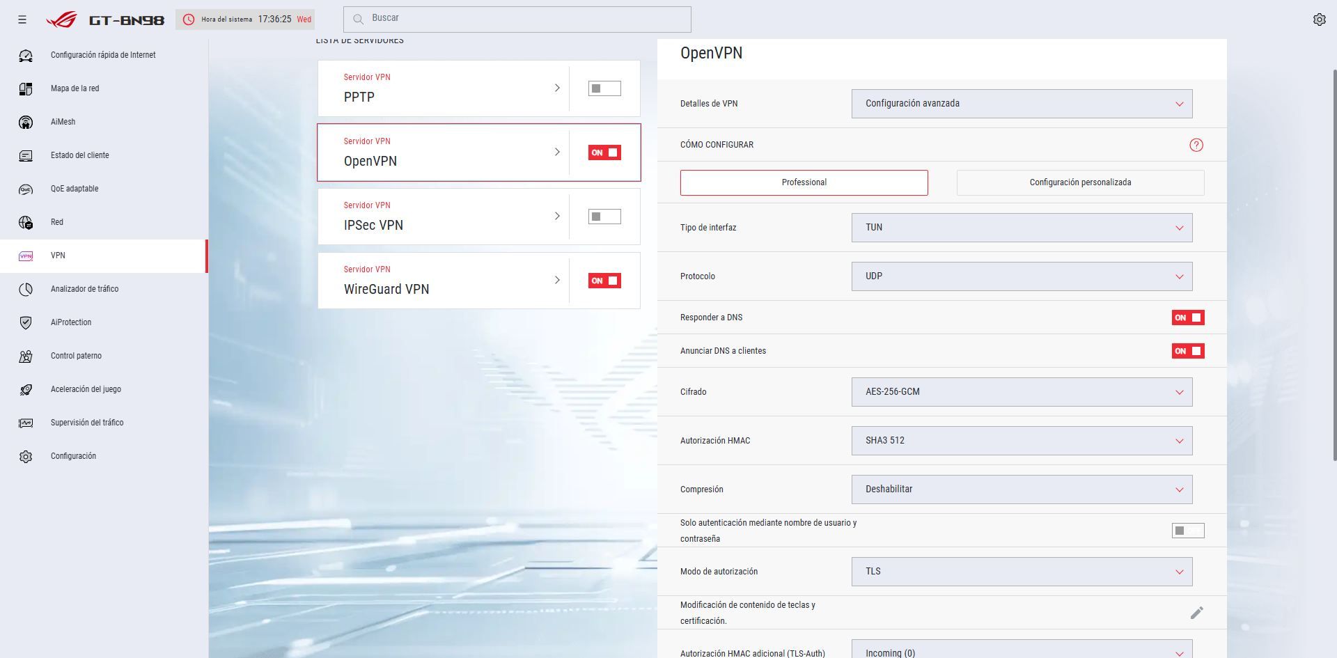Open the Tipo de interfaz dropdown
This screenshot has height=658, width=1337.
1022,228
